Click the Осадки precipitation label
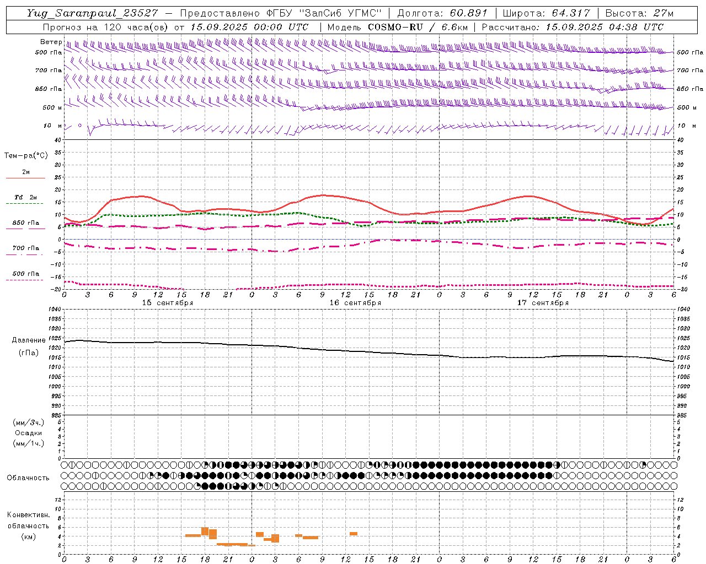 click(29, 433)
